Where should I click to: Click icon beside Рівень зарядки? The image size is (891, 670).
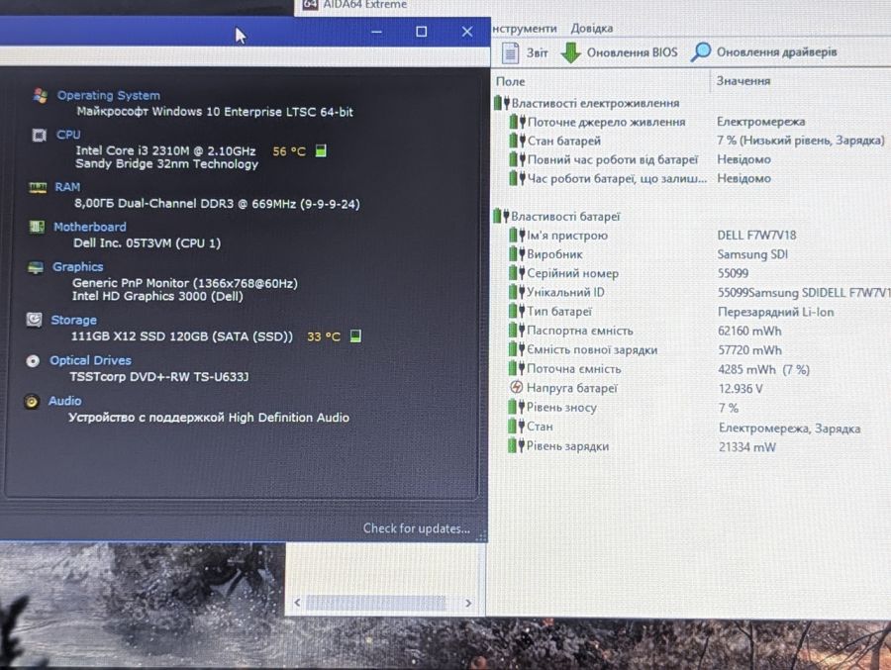[517, 446]
